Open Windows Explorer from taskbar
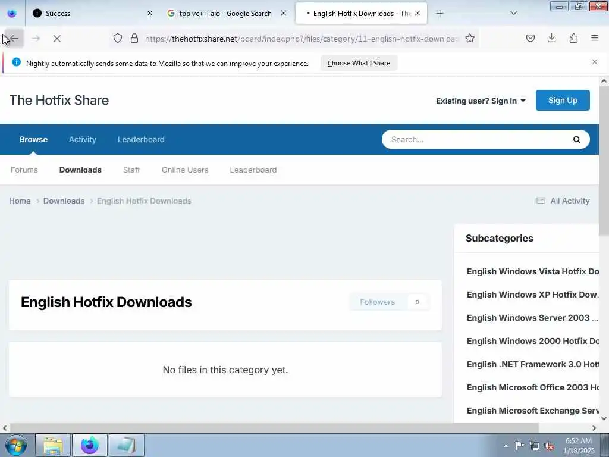The image size is (609, 457). coord(53,445)
